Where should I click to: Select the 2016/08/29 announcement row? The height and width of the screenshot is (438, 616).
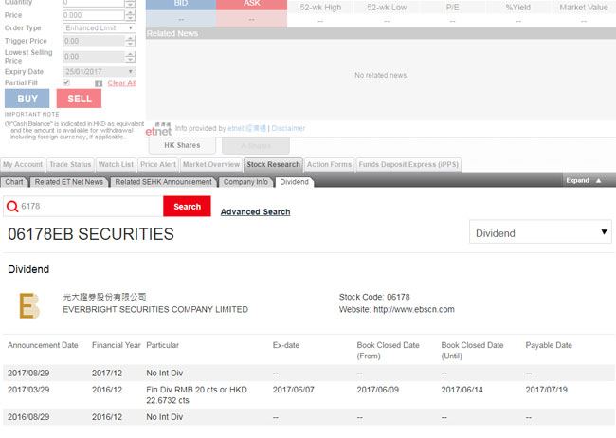(309, 417)
